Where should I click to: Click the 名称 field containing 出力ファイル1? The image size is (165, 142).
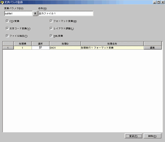click(x=66, y=14)
